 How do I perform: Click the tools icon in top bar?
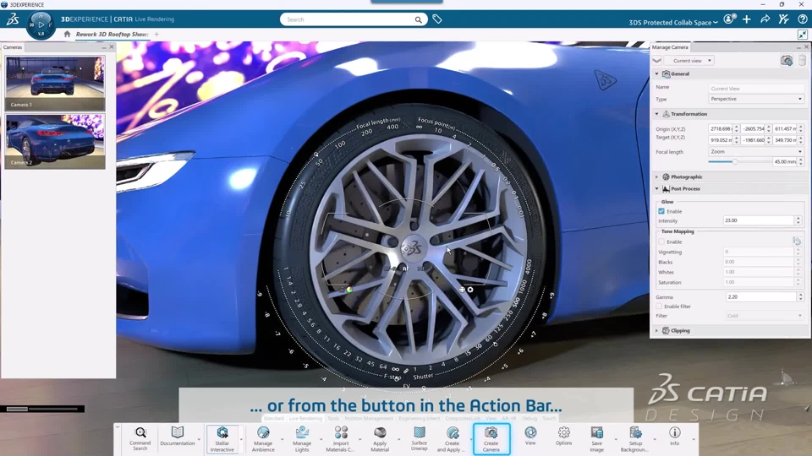point(783,19)
